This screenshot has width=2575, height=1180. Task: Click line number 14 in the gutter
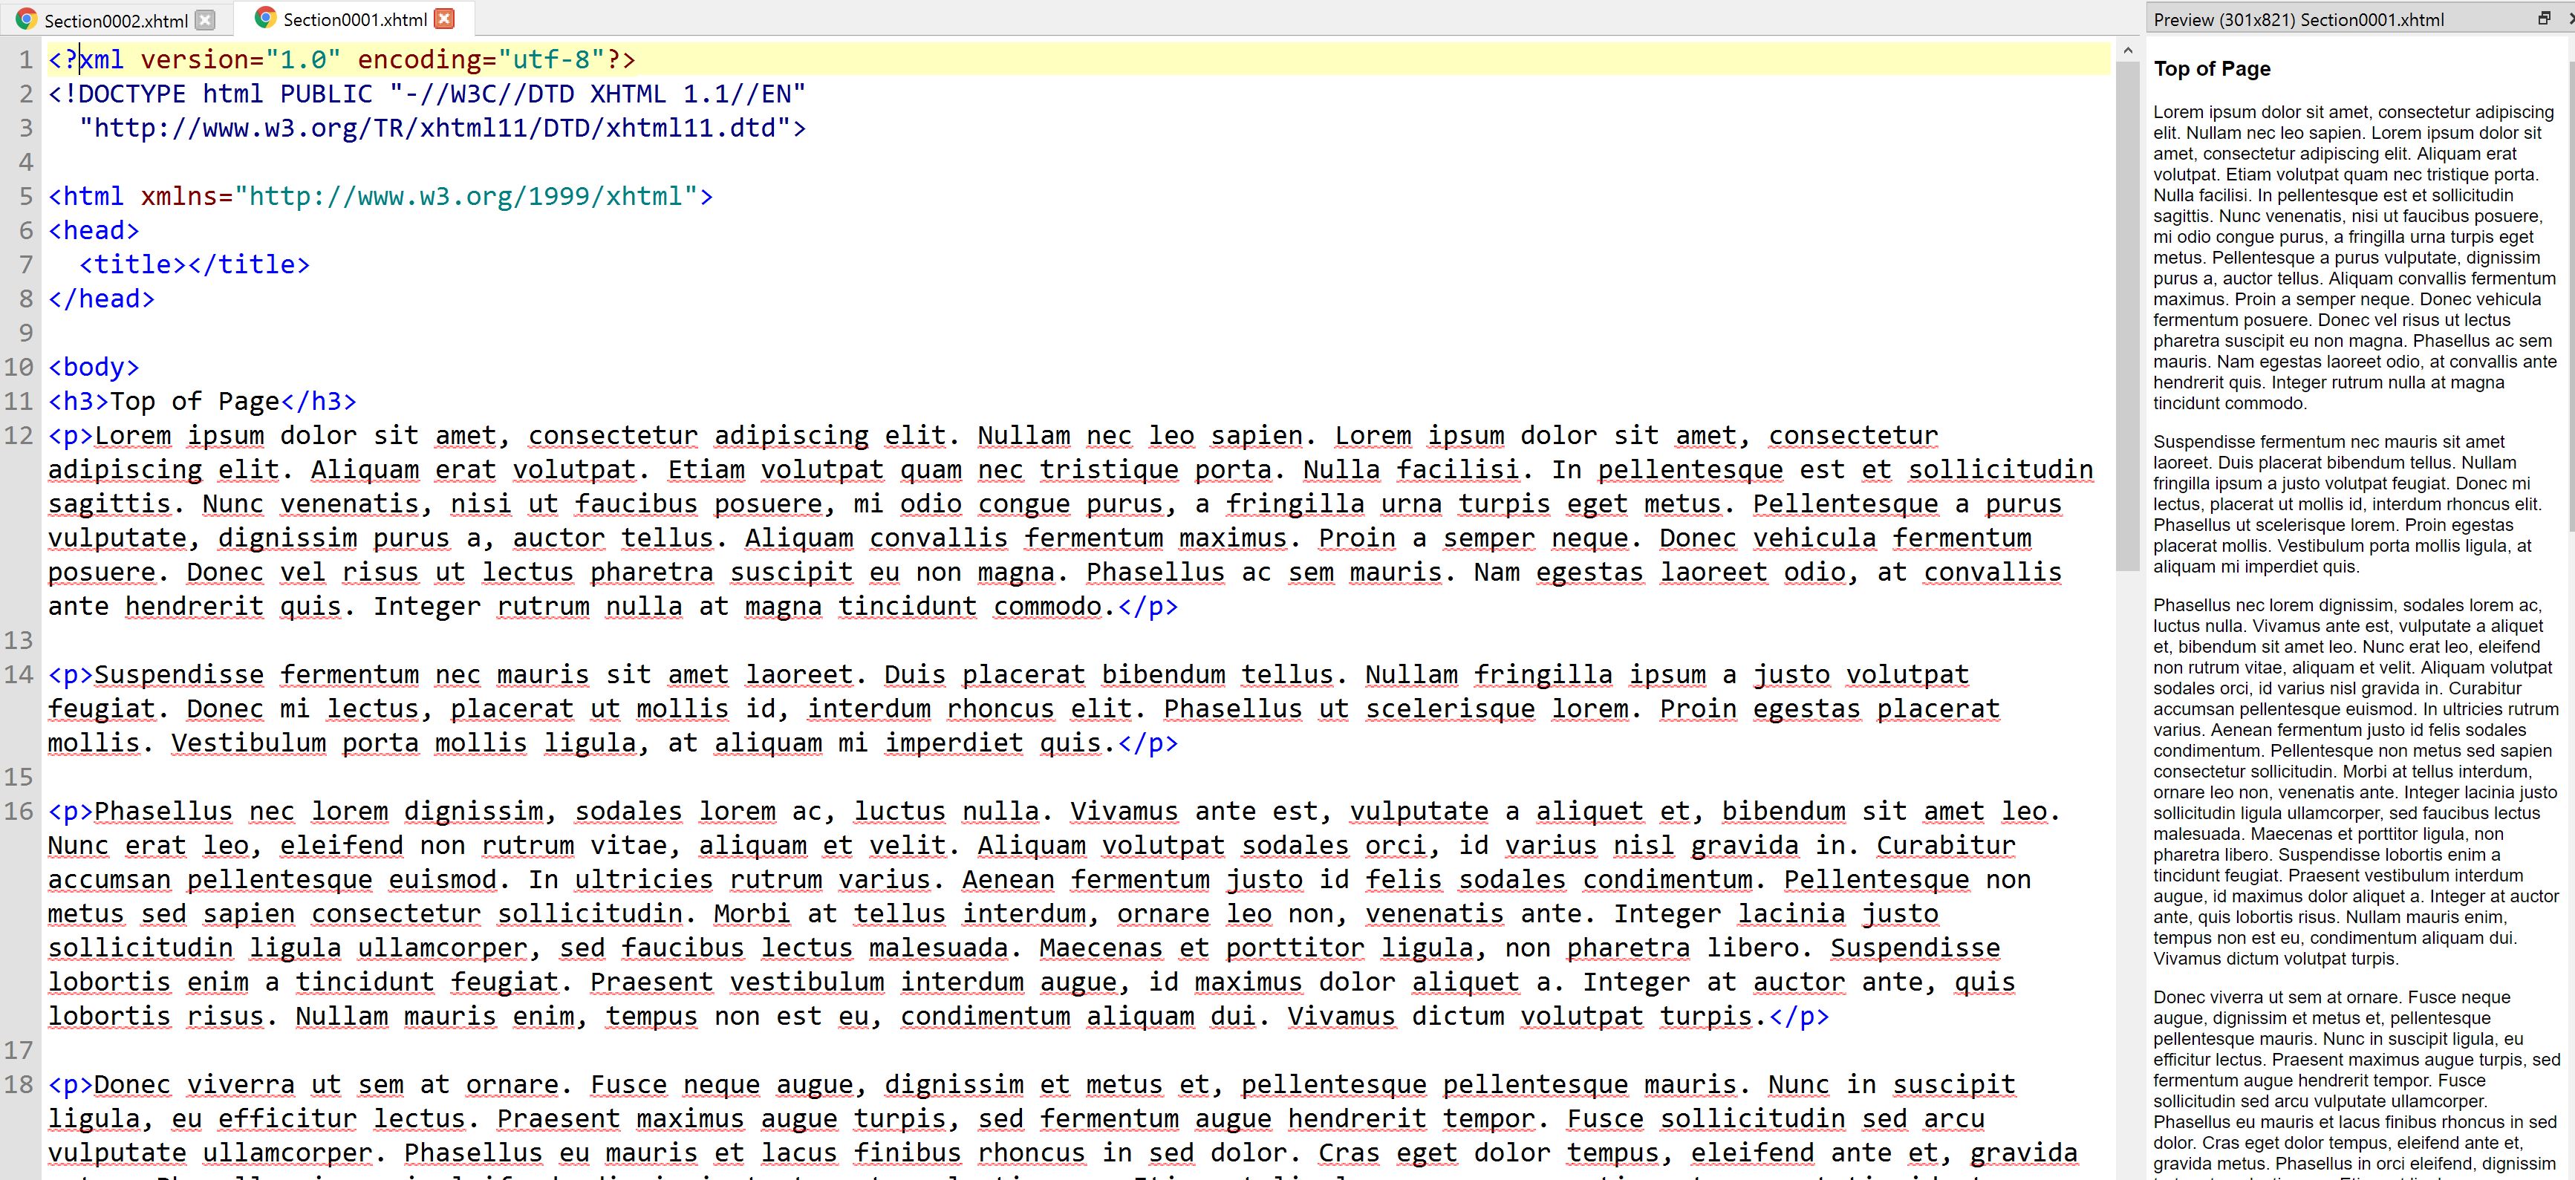point(19,674)
